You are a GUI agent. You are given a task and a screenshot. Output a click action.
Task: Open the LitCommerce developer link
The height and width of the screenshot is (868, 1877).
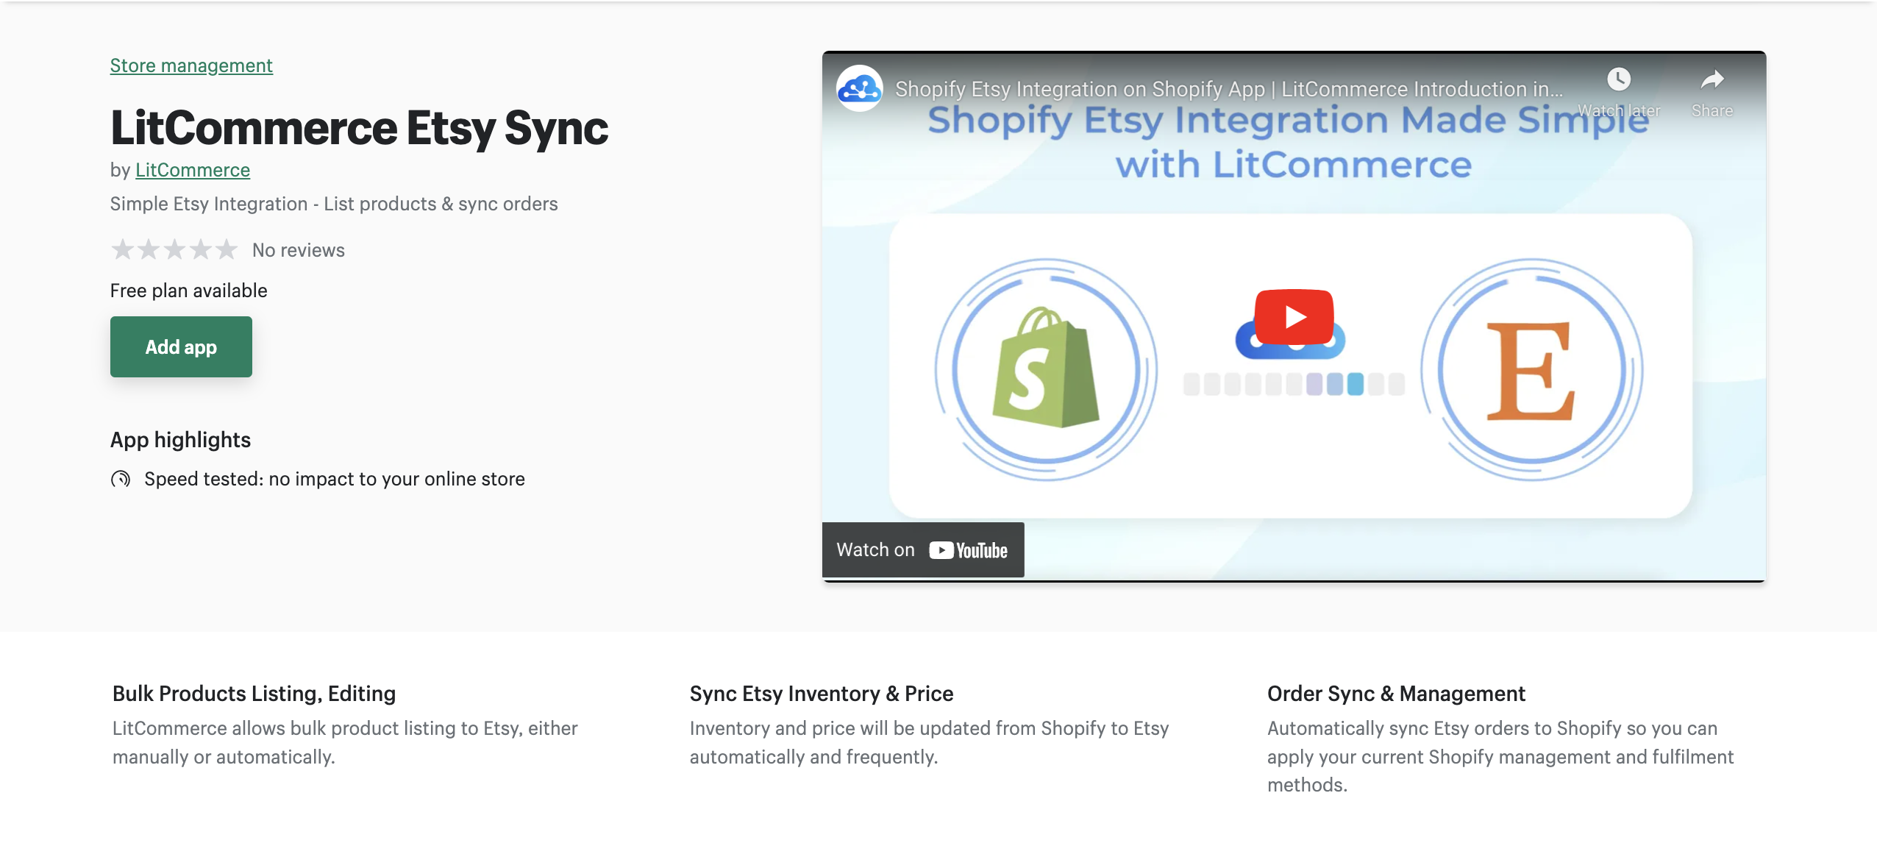[x=193, y=170]
